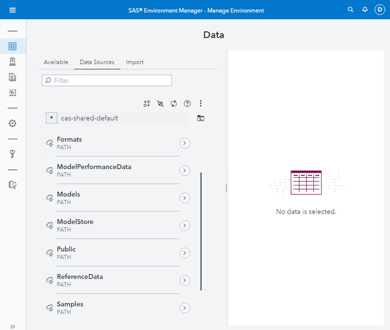Refresh the data sources list
390x330 pixels.
point(174,104)
